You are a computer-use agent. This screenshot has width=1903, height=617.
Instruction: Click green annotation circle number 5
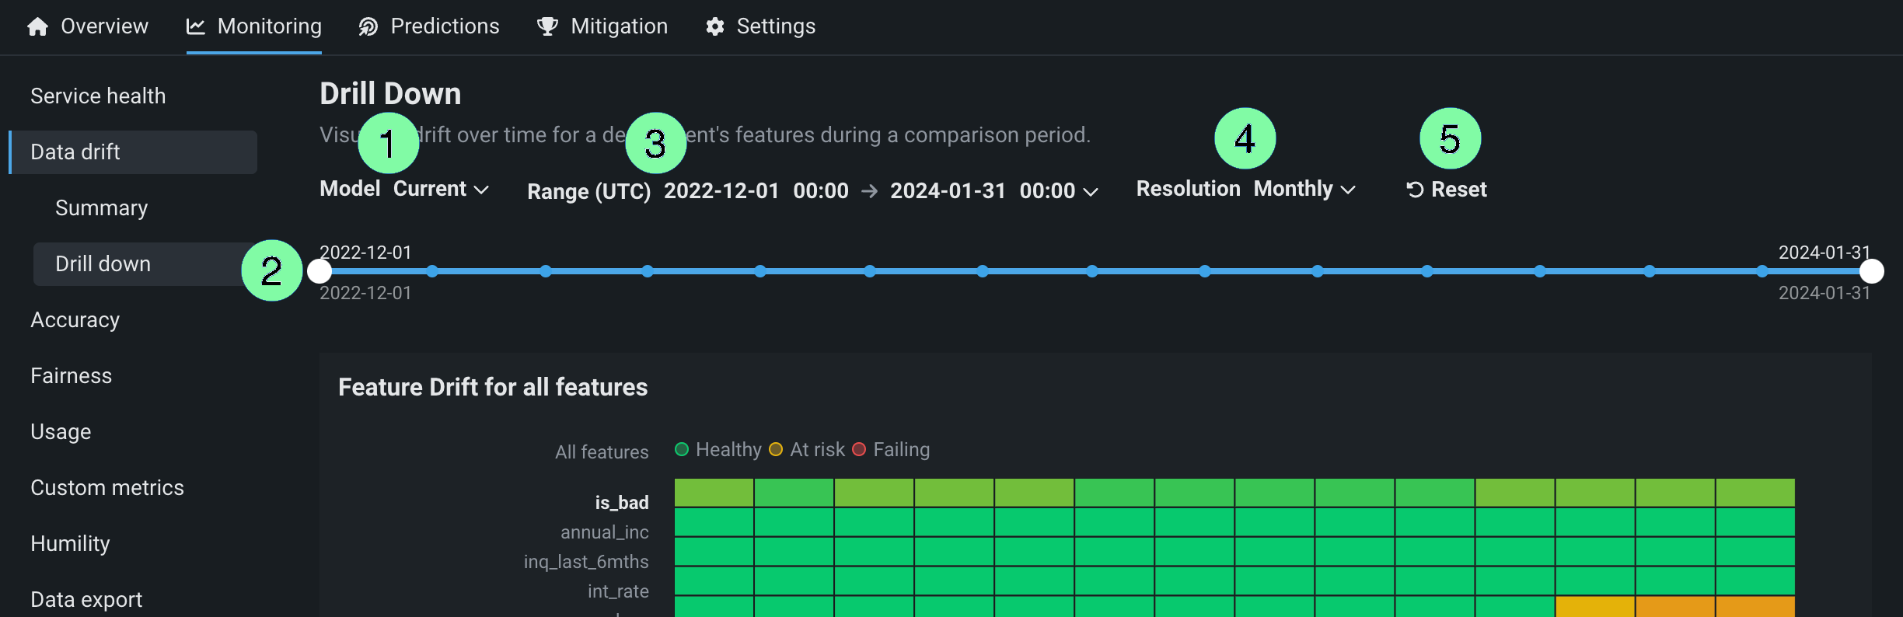click(1450, 138)
